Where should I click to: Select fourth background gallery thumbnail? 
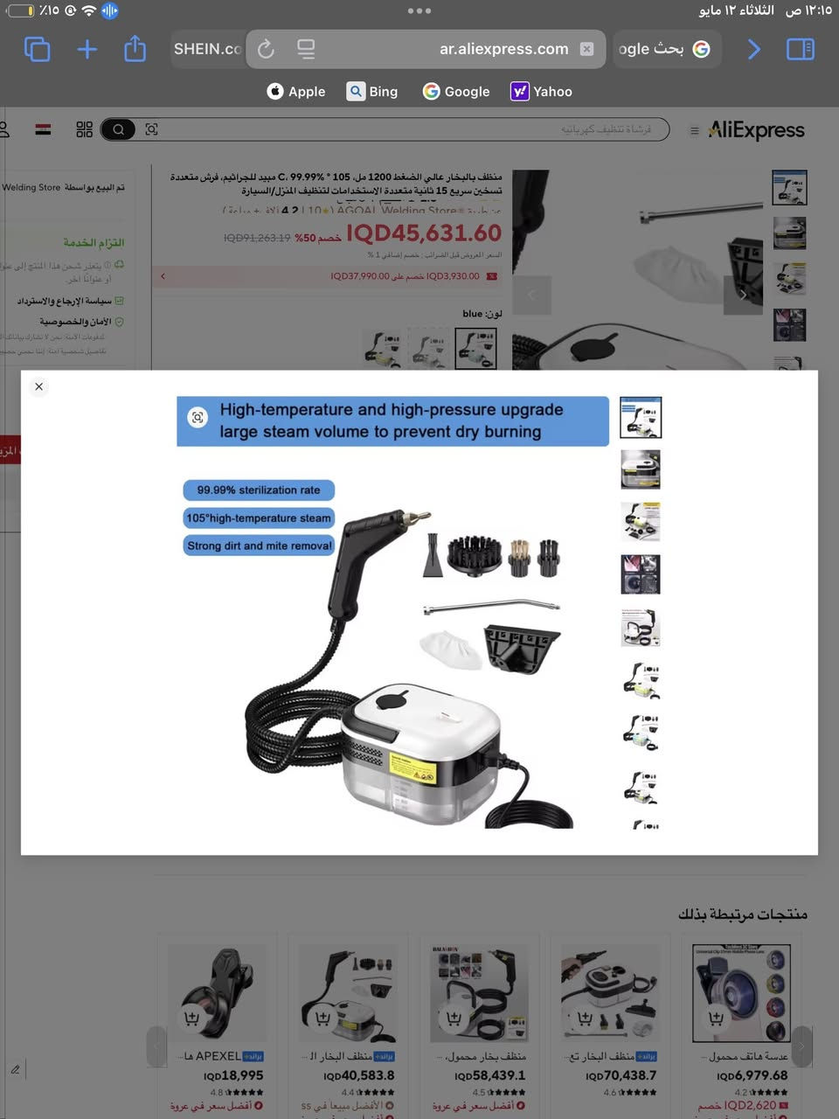(790, 325)
